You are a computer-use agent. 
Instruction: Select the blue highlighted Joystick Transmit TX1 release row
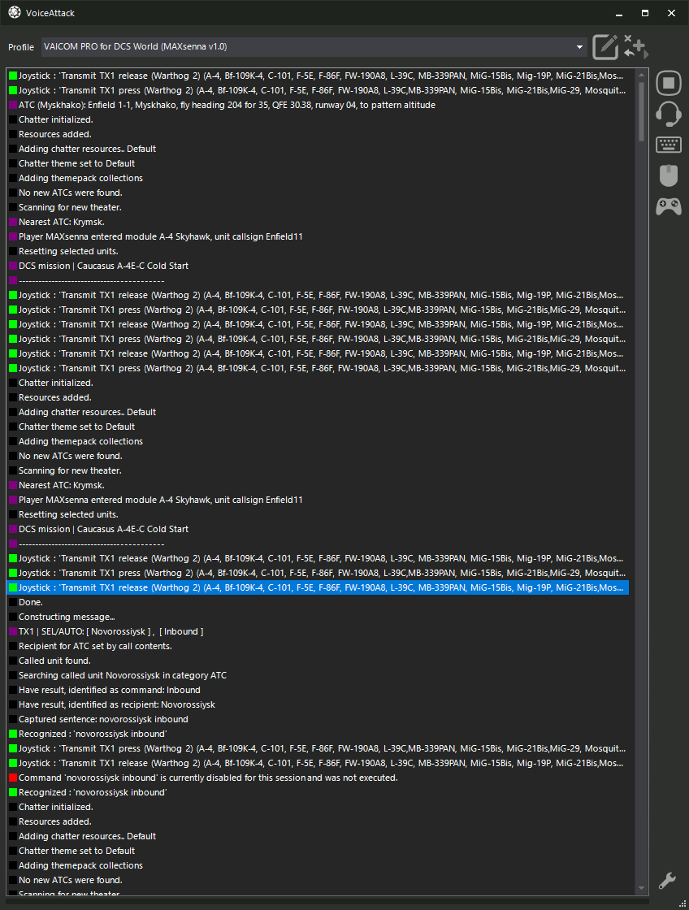pyautogui.click(x=318, y=588)
